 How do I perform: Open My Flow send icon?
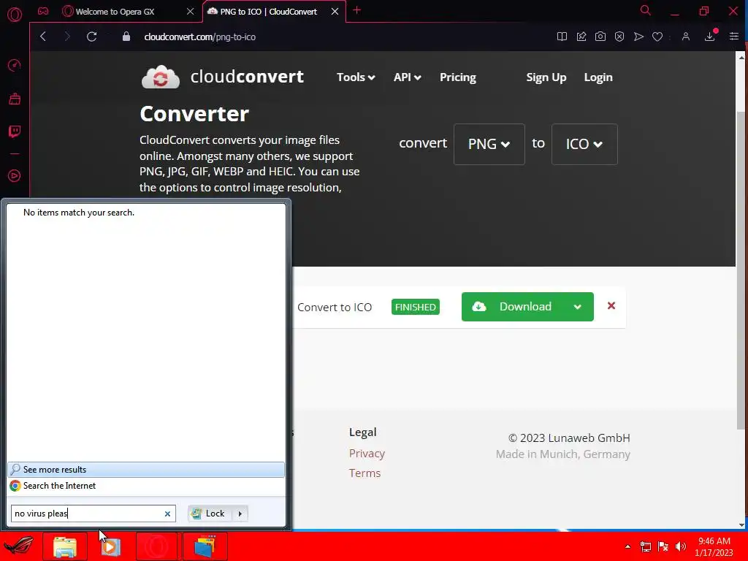coord(638,37)
